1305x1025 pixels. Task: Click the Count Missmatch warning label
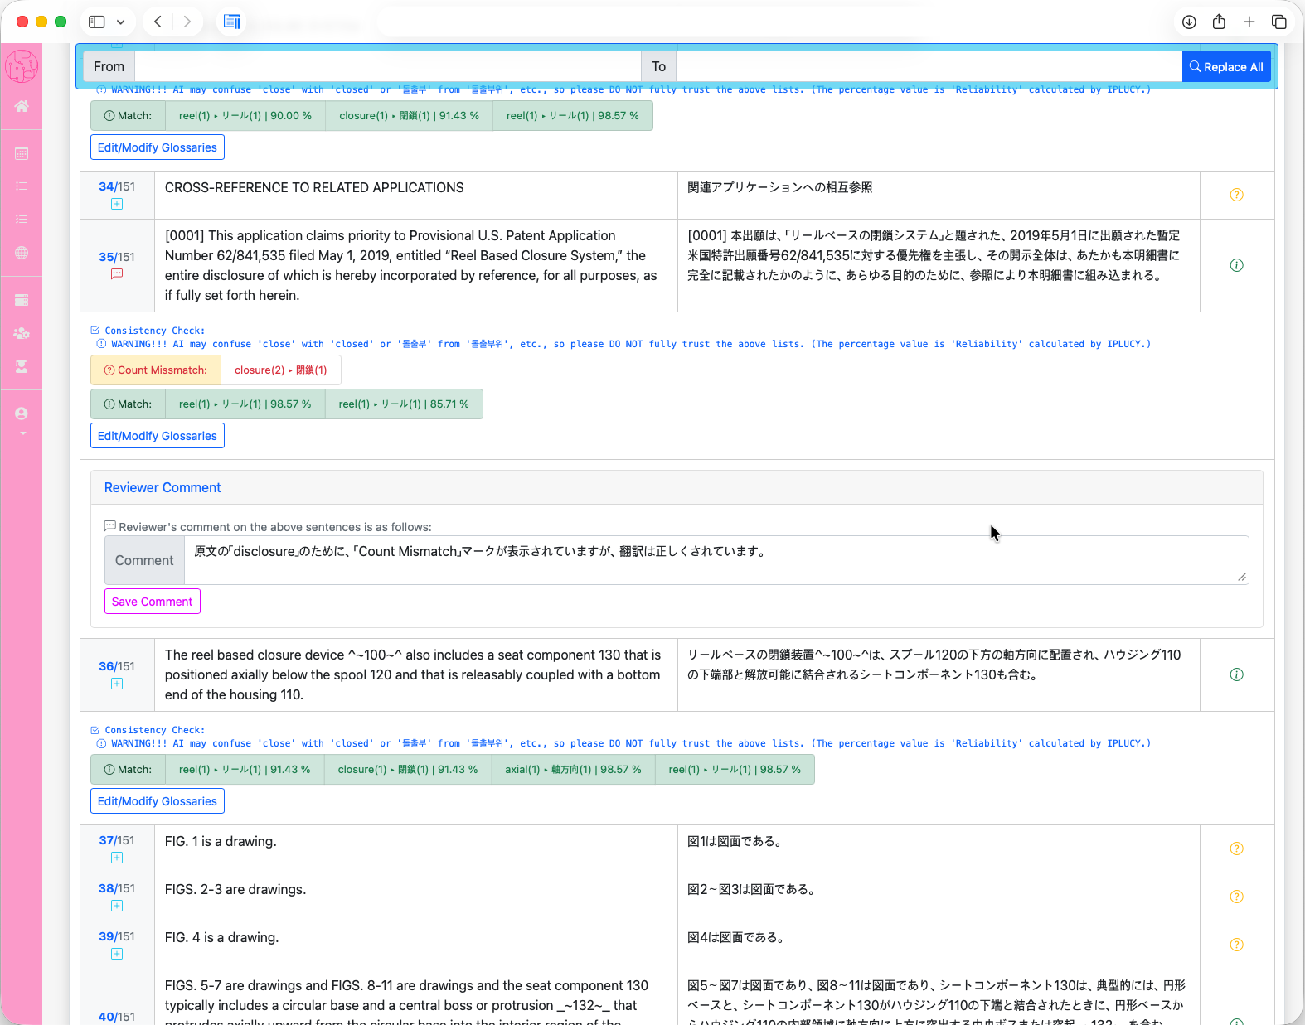(156, 370)
